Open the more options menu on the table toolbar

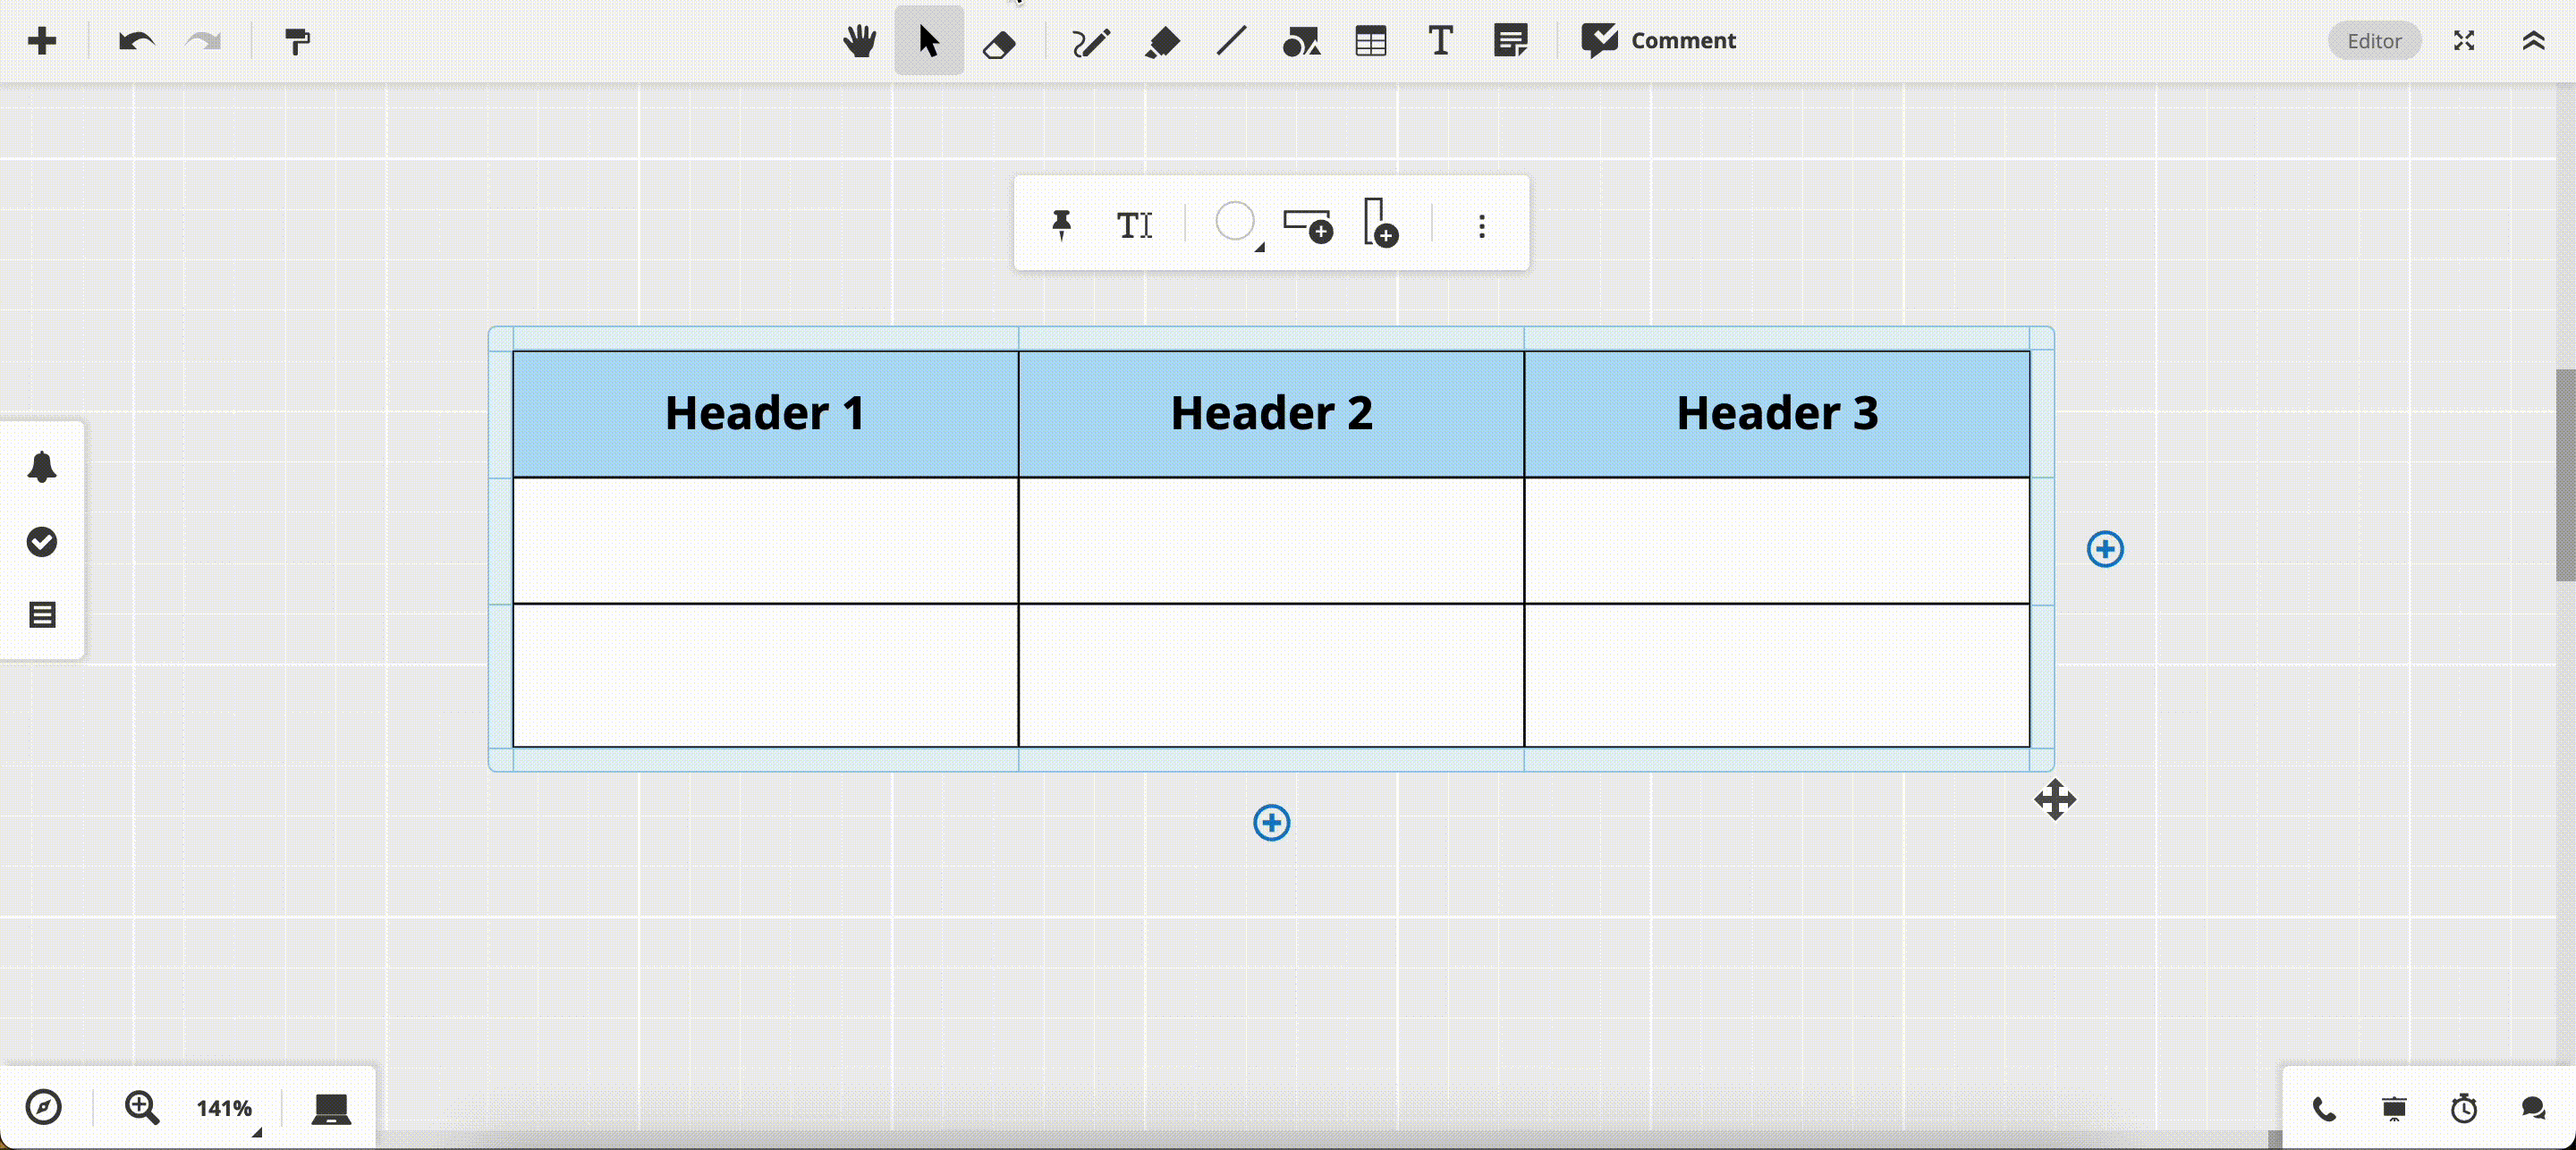coord(1481,225)
